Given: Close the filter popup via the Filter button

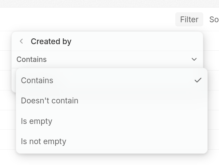Looking at the screenshot, I should click(189, 20).
